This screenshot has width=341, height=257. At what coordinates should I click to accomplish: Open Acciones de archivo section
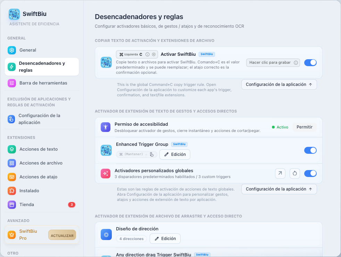tap(42, 163)
